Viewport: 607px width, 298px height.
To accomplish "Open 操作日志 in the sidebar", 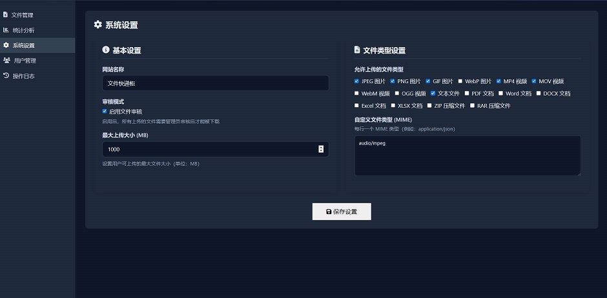I will [x=37, y=76].
